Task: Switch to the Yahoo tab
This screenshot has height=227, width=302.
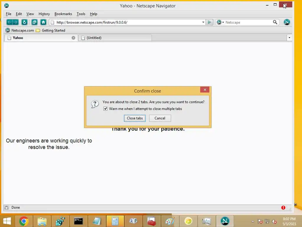Action: coord(41,38)
